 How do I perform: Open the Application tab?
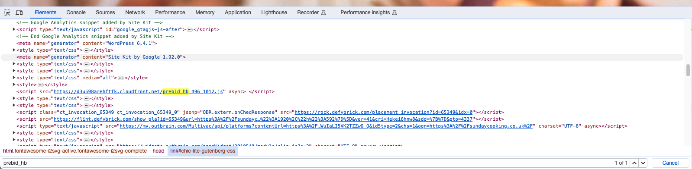tap(238, 13)
